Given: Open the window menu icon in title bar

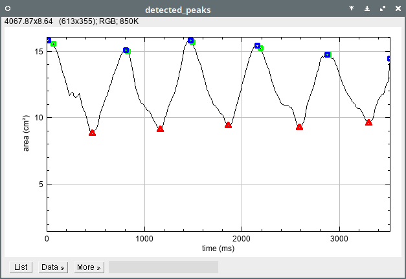Looking at the screenshot, I should click(x=8, y=8).
